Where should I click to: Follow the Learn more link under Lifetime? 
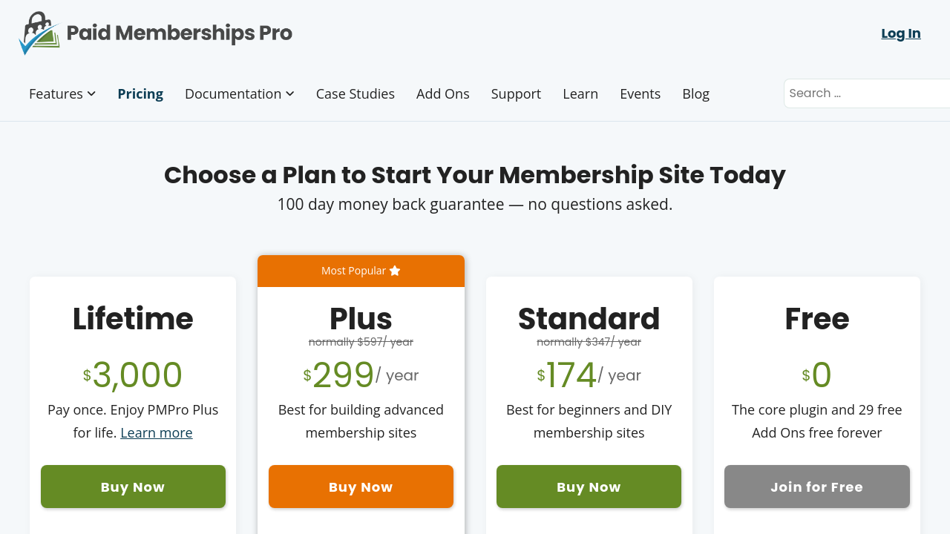[156, 432]
